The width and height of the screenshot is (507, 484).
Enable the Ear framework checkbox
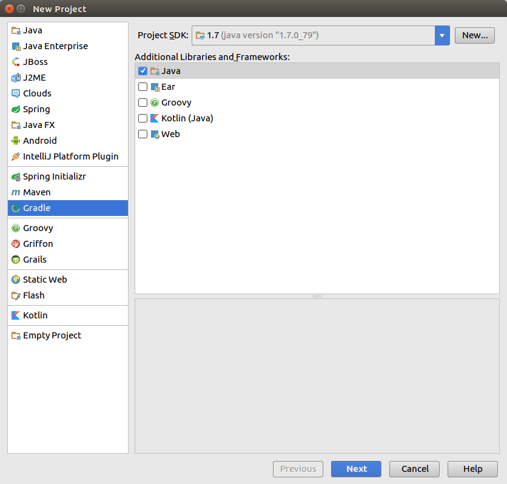coord(143,87)
